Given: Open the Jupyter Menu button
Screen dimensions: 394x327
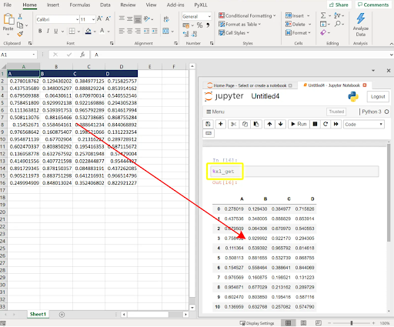Looking at the screenshot, I should click(x=215, y=112).
